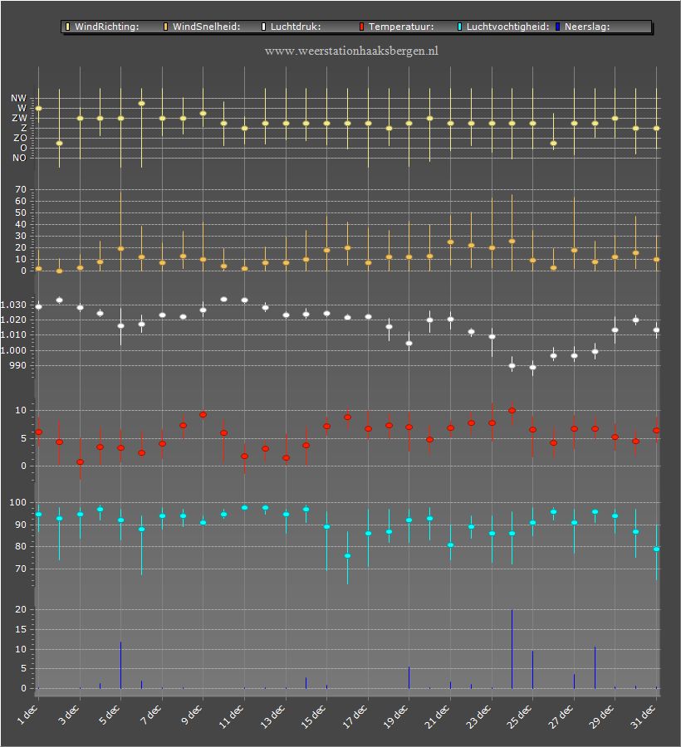
Task: Click the Luchtdruk white legend swatch
Action: [263, 27]
